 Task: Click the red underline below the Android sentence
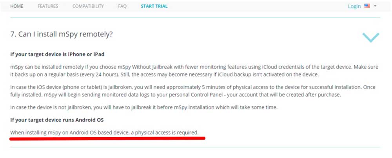107,138
